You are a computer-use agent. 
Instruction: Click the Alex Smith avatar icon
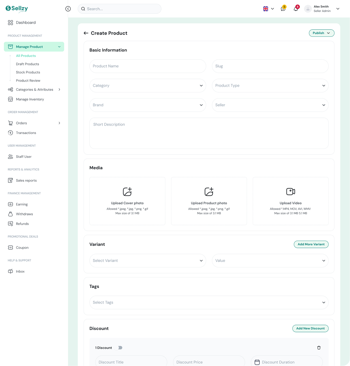pyautogui.click(x=308, y=9)
